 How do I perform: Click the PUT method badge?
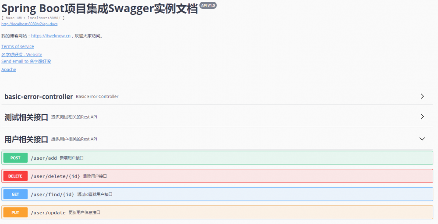point(15,213)
